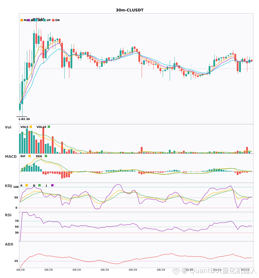The width and height of the screenshot is (259, 278).
Task: Click the DIF legend label
Action: point(23,156)
